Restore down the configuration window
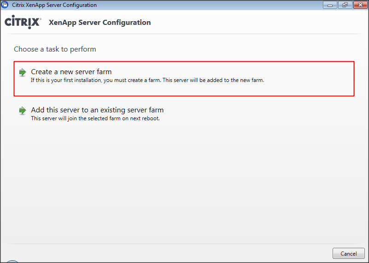The height and width of the screenshot is (263, 369). point(344,5)
